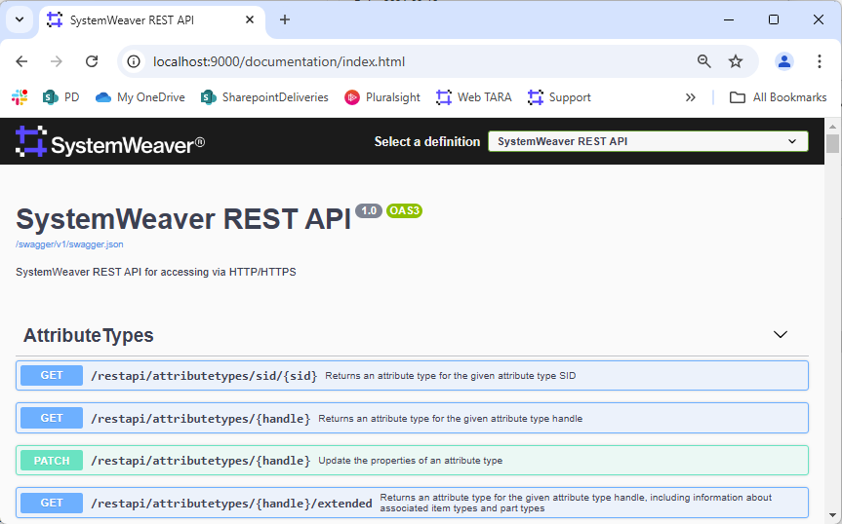Image resolution: width=842 pixels, height=524 pixels.
Task: Open a new tab with plus button
Action: [x=285, y=19]
